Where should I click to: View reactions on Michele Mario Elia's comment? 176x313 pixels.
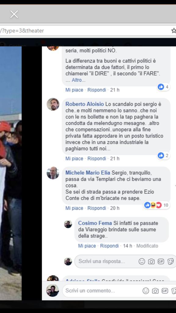click(x=157, y=205)
